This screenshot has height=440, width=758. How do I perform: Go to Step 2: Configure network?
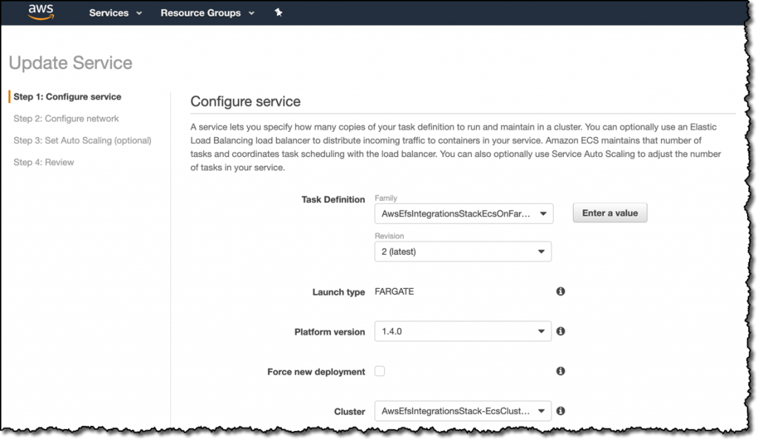tap(66, 119)
